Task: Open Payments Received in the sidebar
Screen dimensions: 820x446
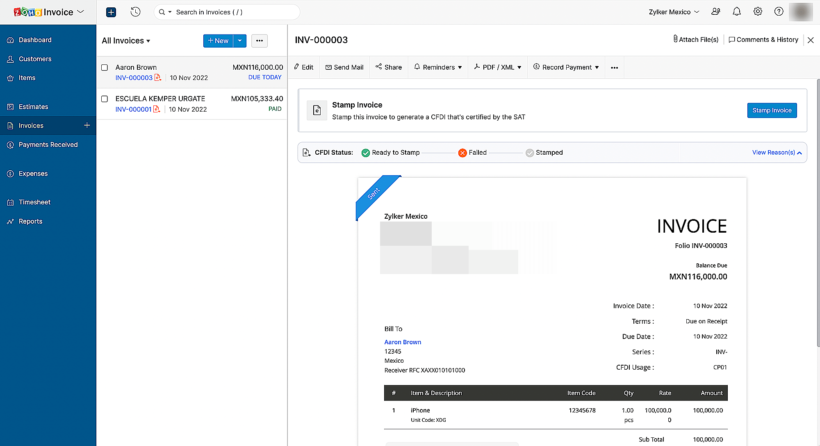Action: tap(48, 144)
